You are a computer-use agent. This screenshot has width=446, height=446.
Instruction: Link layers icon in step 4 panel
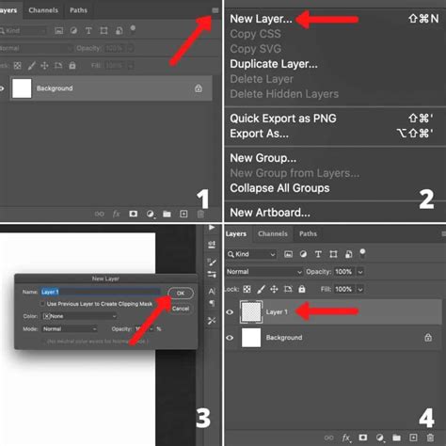pyautogui.click(x=328, y=438)
